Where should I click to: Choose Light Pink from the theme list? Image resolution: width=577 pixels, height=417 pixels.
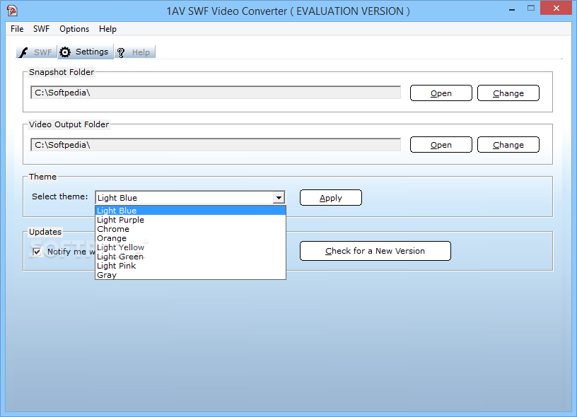pyautogui.click(x=190, y=266)
